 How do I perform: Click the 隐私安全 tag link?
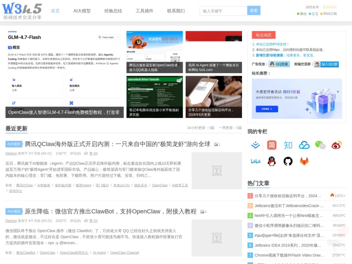pos(141,185)
